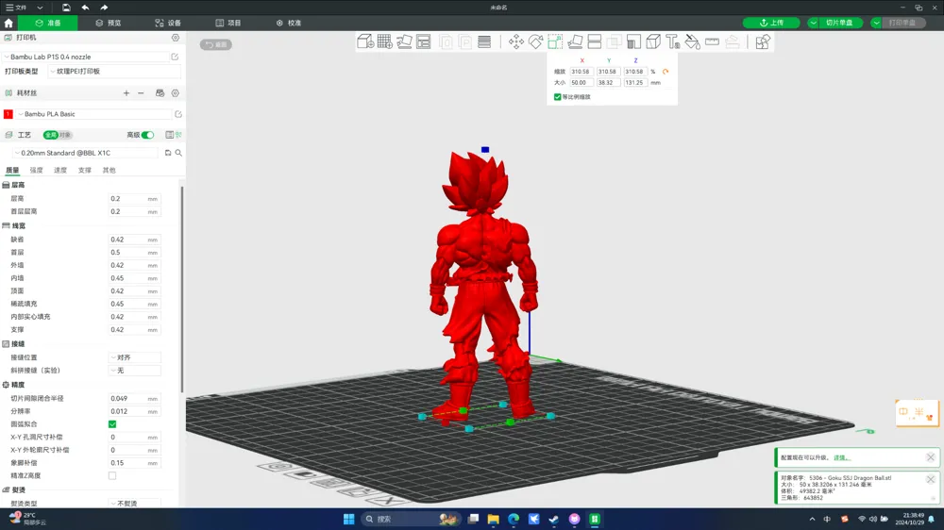Screen dimensions: 944x530
Task: Switch the 全局/对象 global-object toggle
Action: 58,135
